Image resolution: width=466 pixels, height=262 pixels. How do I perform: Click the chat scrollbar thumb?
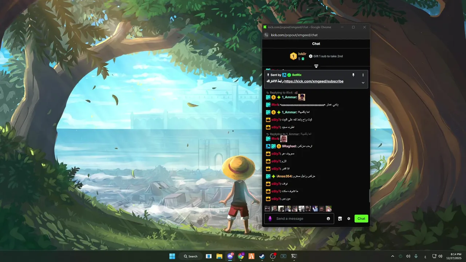point(369,196)
